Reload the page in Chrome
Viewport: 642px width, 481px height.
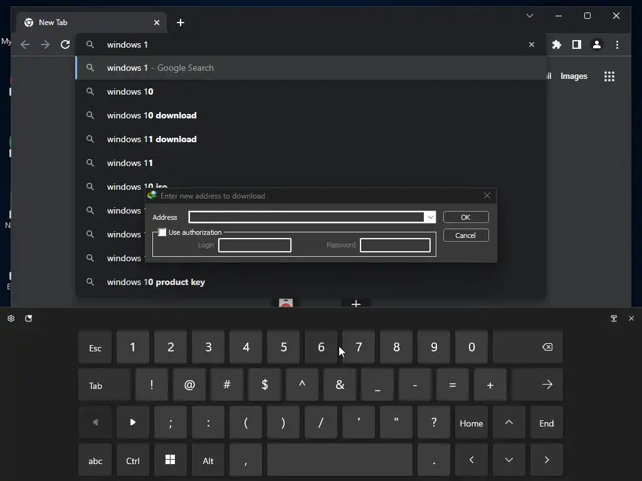coord(65,44)
